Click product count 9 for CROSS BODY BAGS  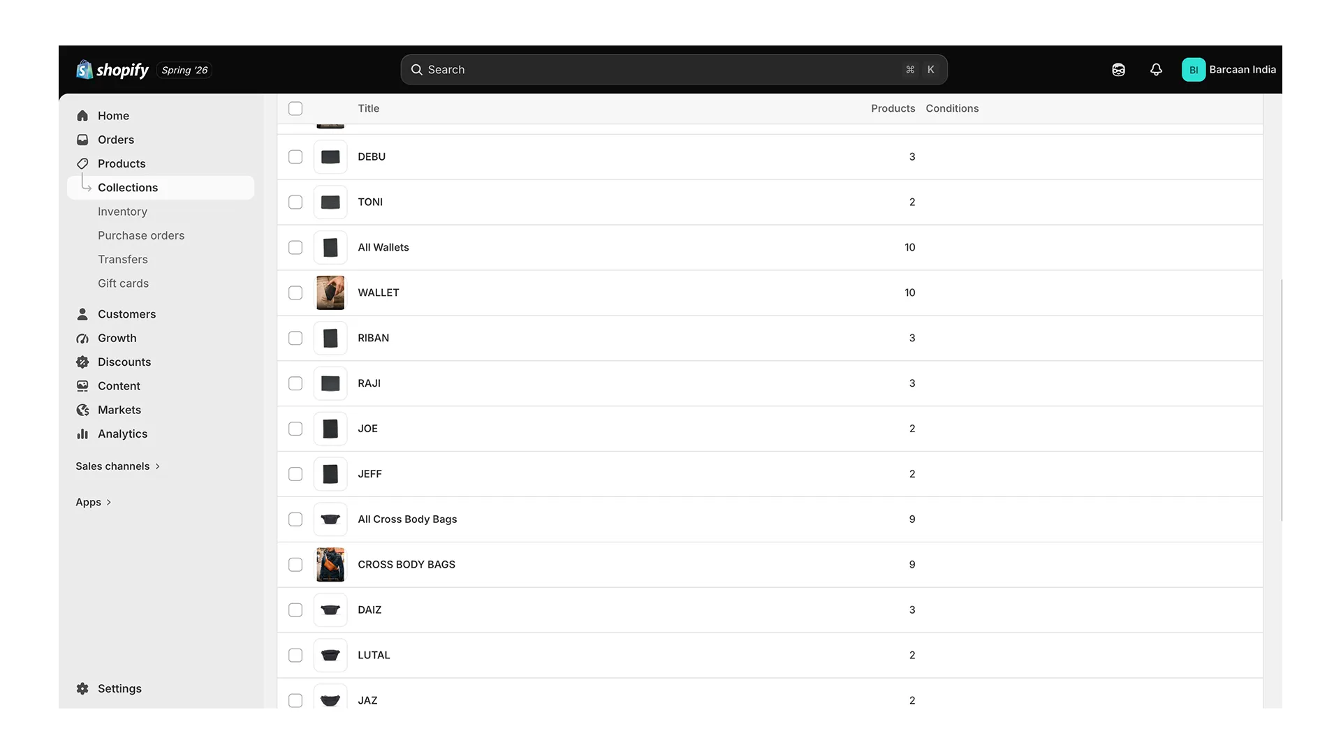pyautogui.click(x=912, y=565)
